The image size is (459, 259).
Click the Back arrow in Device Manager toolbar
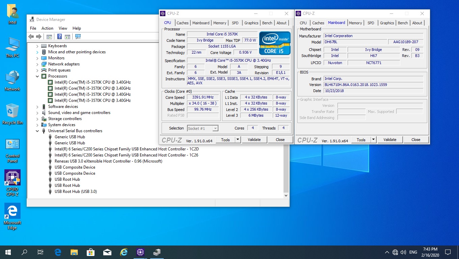coord(31,37)
